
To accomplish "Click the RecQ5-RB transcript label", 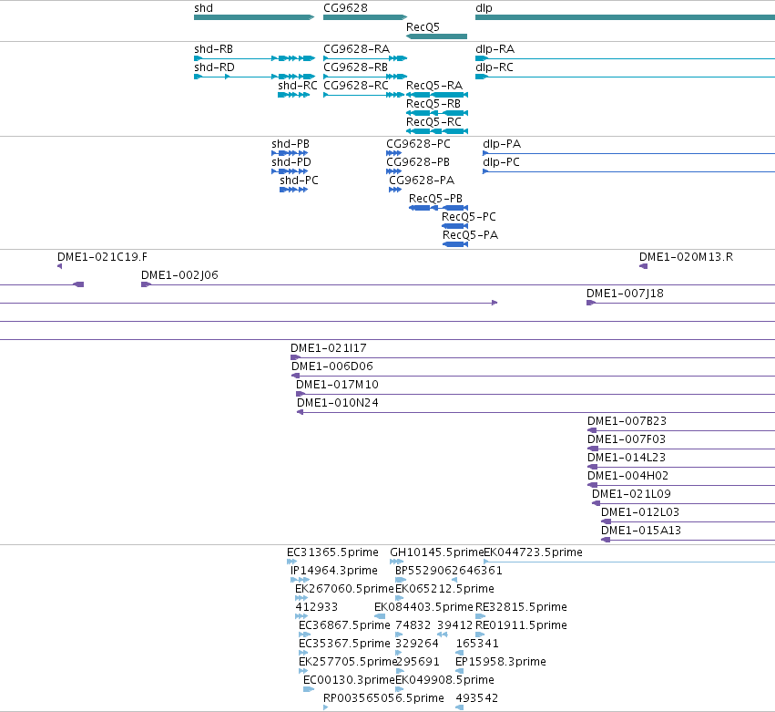I will tap(433, 104).
